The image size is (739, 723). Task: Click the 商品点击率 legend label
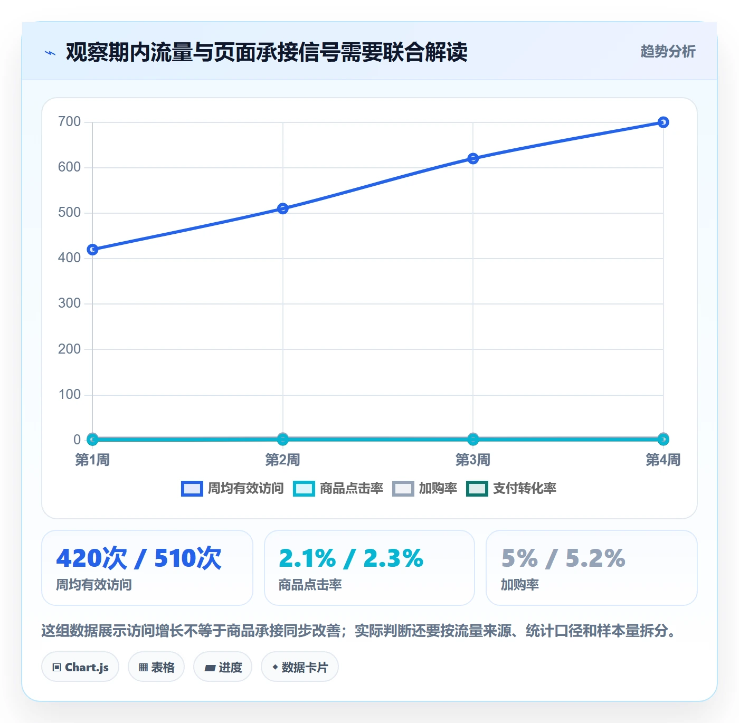click(x=351, y=489)
